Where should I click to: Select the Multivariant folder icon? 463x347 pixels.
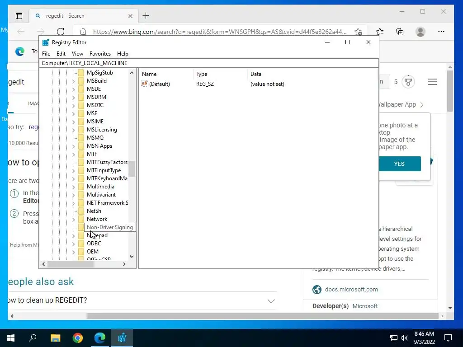point(81,195)
